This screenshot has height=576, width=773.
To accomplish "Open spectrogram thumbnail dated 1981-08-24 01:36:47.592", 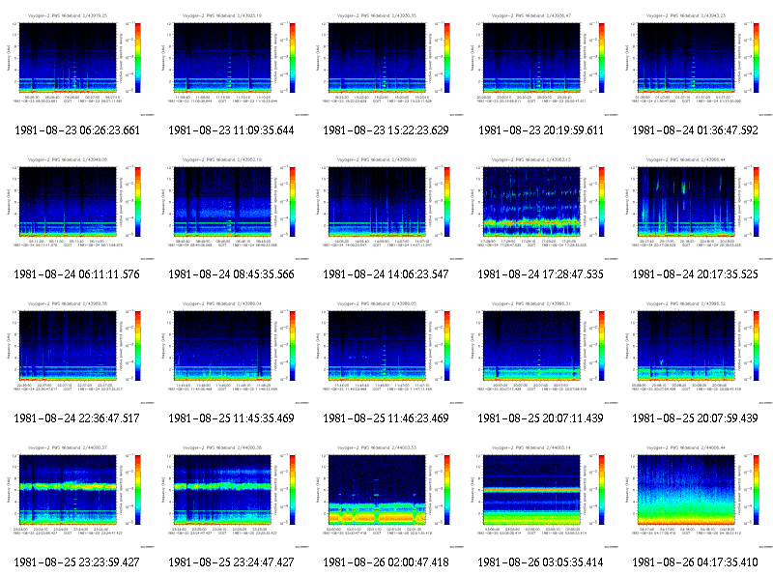I will [x=696, y=64].
